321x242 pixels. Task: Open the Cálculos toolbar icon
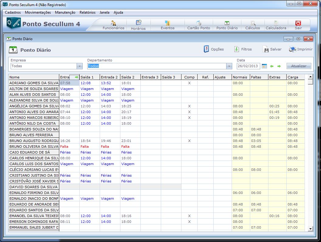253,23
